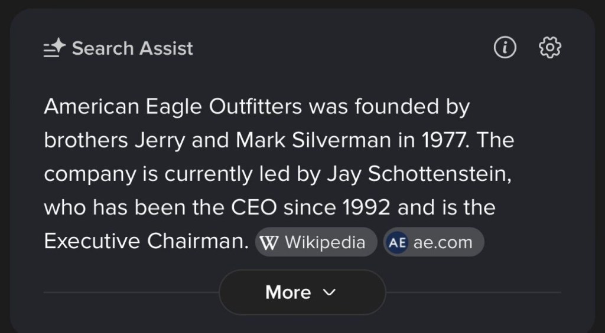Expand the answer with the More chevron
The width and height of the screenshot is (605, 333).
[330, 292]
